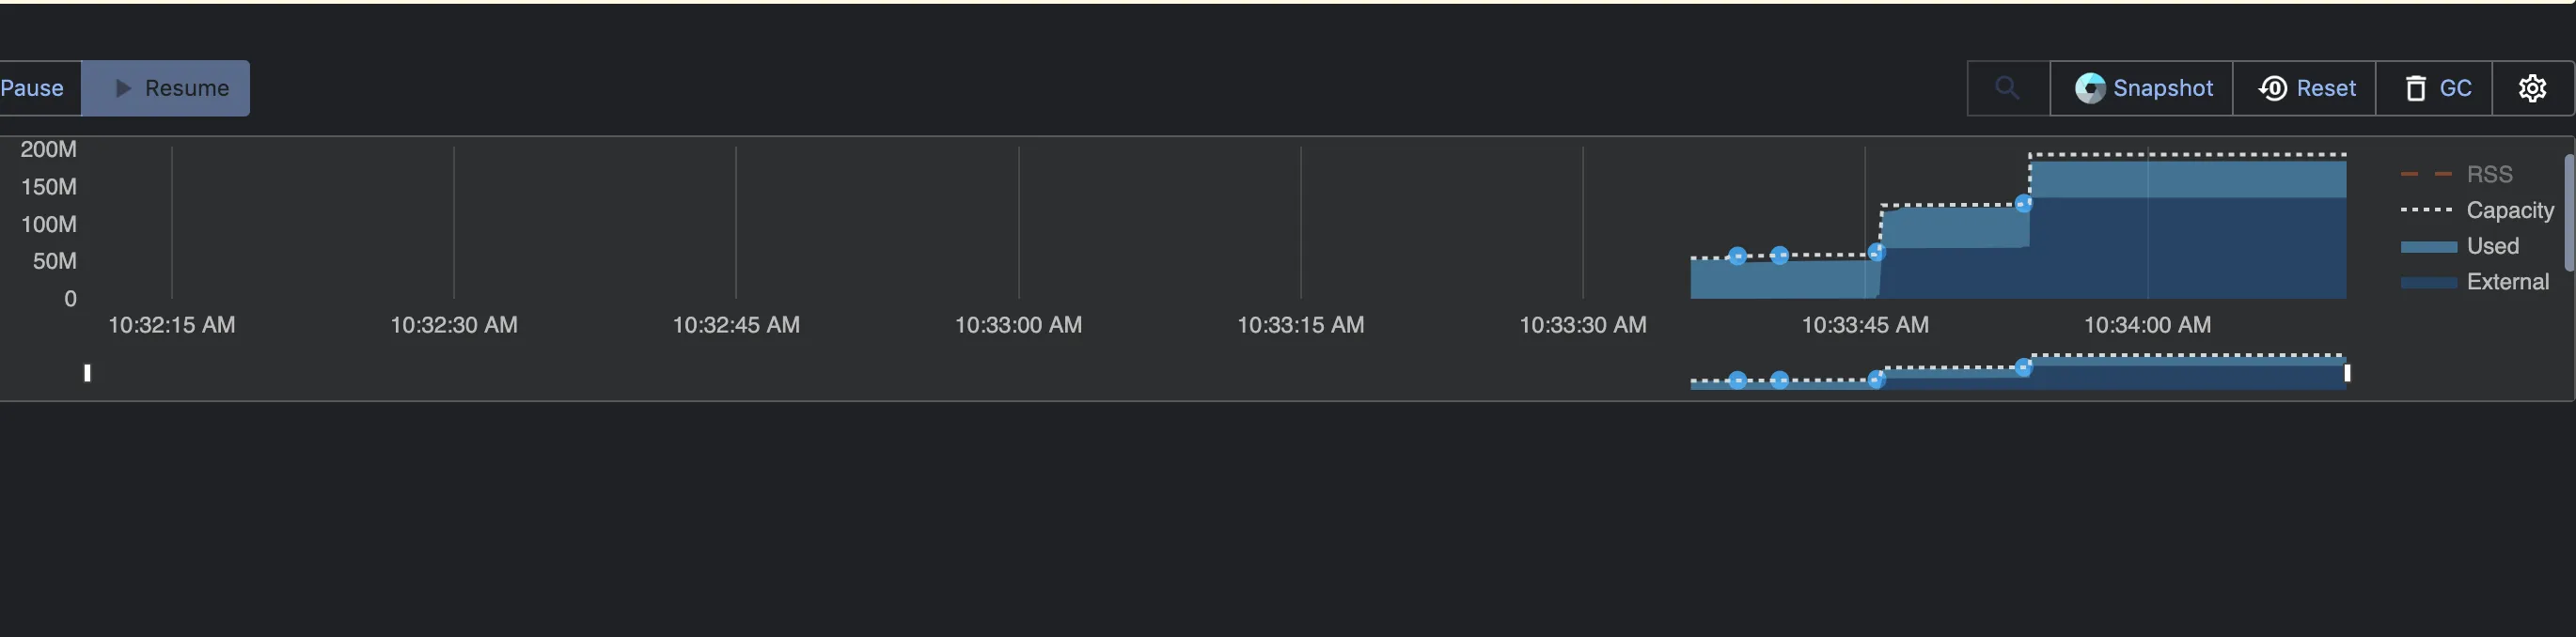This screenshot has width=2576, height=637.
Task: Open the search magnifier in toolbar
Action: tap(2006, 88)
